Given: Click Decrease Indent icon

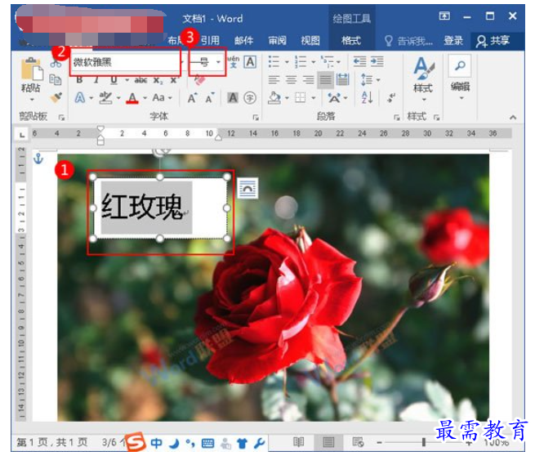Looking at the screenshot, I should (359, 62).
